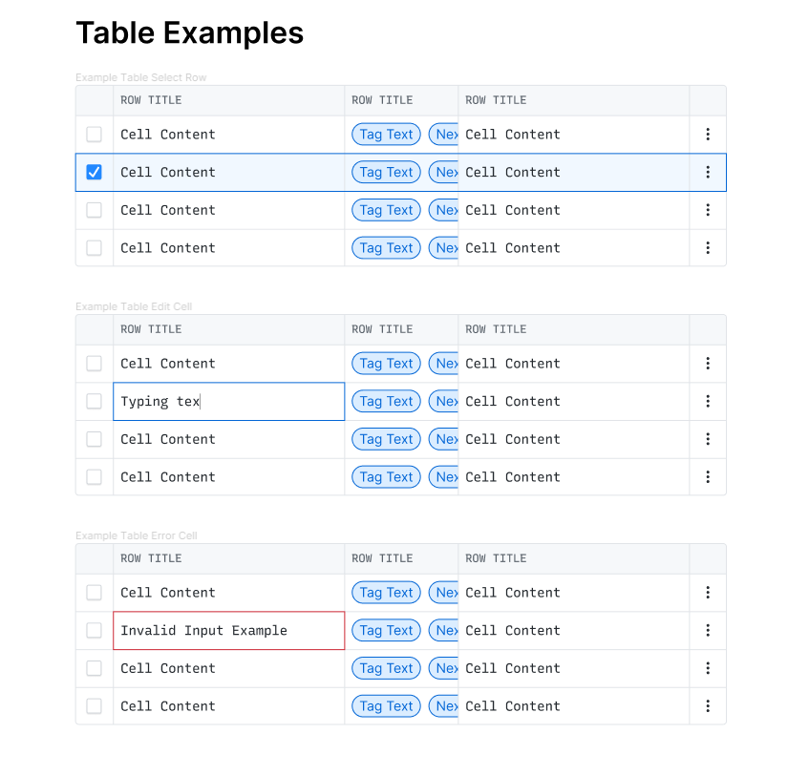Open row actions menu beside the typing cell

click(x=708, y=401)
